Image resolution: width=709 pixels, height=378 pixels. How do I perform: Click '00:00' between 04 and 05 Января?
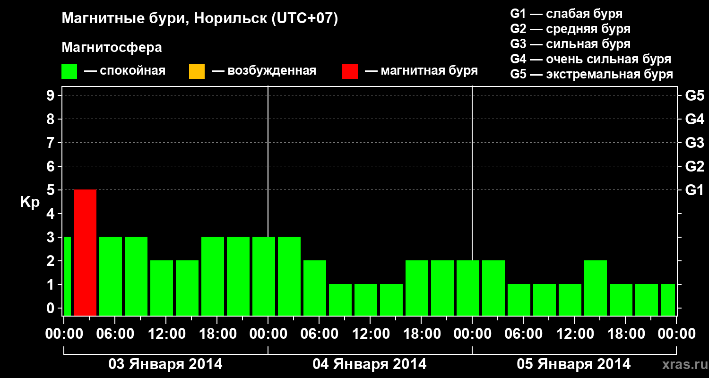pyautogui.click(x=472, y=334)
